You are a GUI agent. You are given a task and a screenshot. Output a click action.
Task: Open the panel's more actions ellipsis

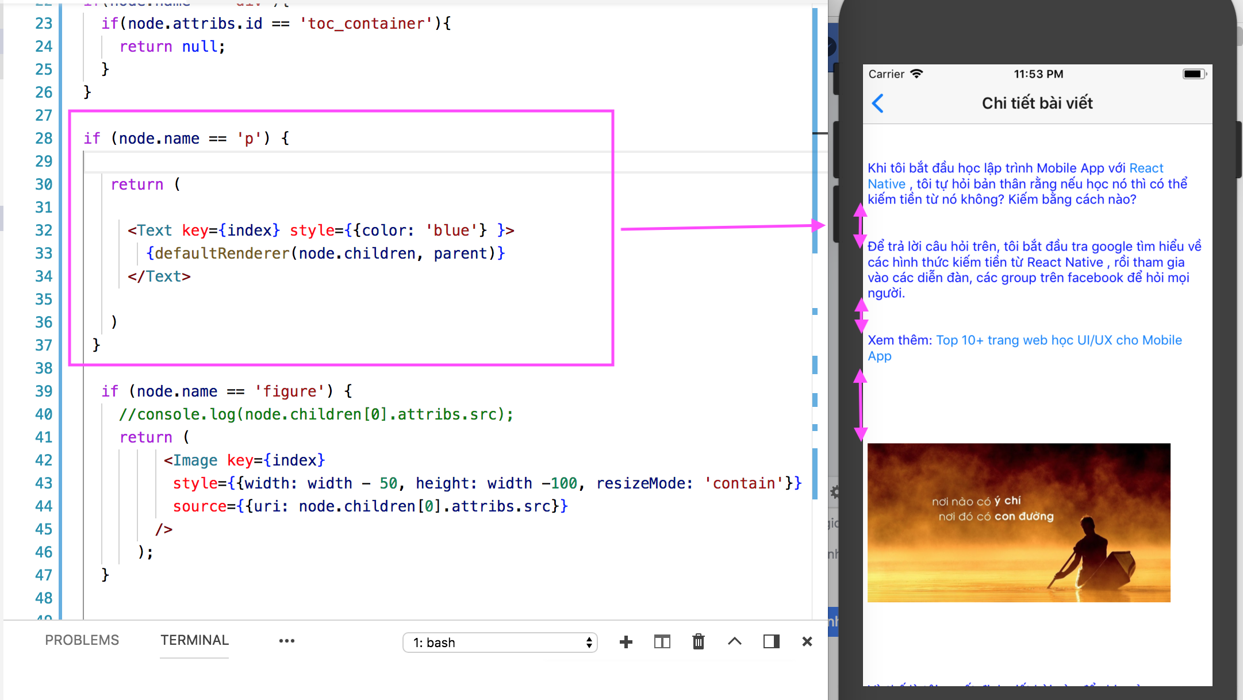tap(286, 641)
